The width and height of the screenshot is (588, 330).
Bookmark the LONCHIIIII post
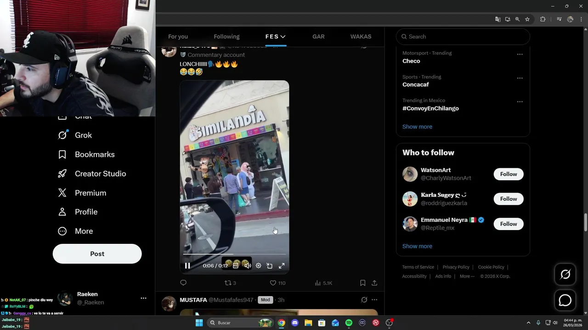pyautogui.click(x=362, y=283)
